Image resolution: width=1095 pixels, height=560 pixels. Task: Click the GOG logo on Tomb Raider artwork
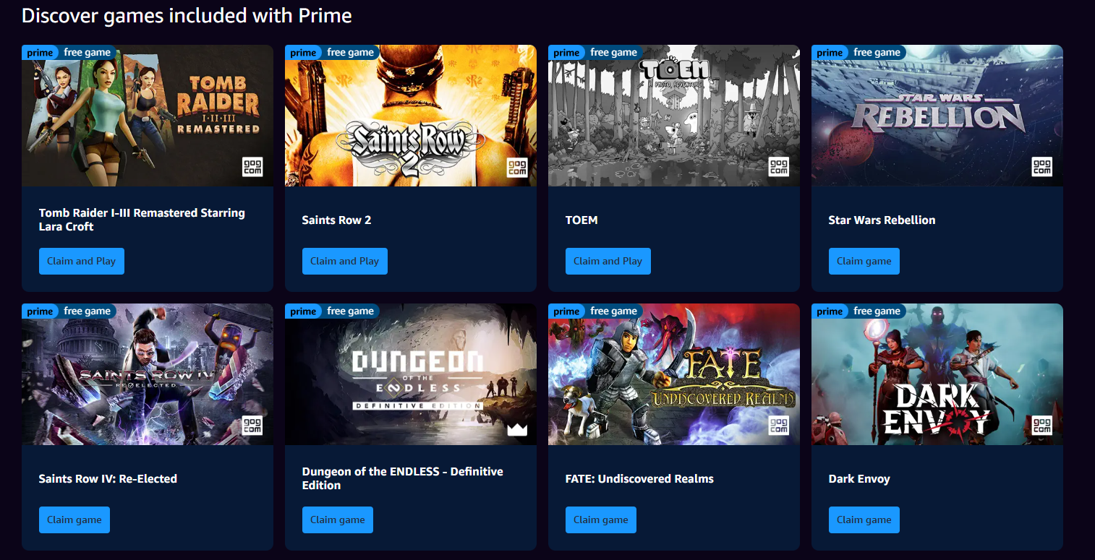pos(252,167)
